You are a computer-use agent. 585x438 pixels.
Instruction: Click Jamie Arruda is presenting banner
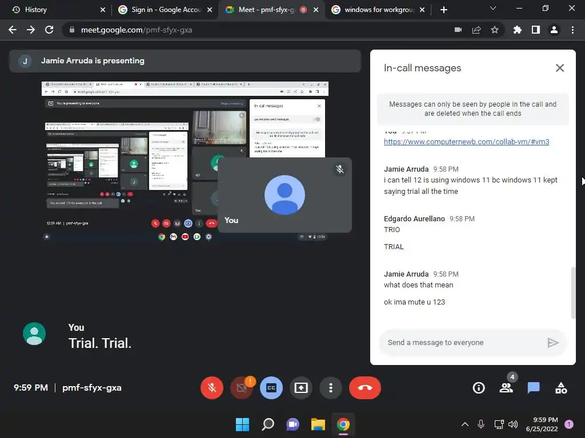185,60
